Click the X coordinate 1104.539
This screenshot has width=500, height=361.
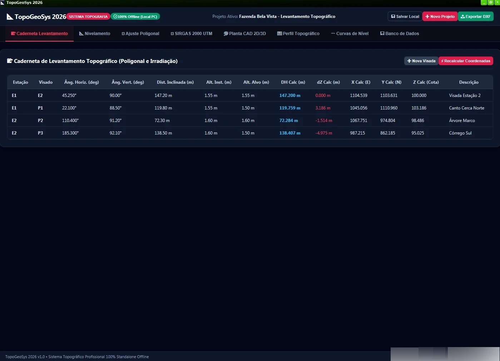click(x=358, y=96)
